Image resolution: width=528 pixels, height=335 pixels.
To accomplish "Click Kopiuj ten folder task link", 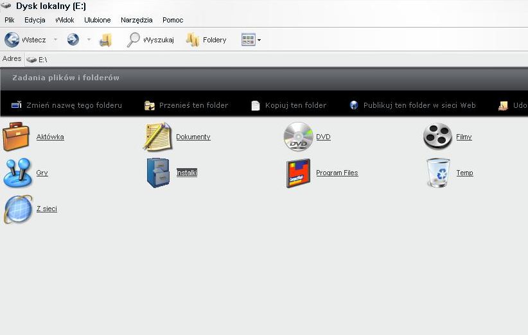I will (x=288, y=105).
